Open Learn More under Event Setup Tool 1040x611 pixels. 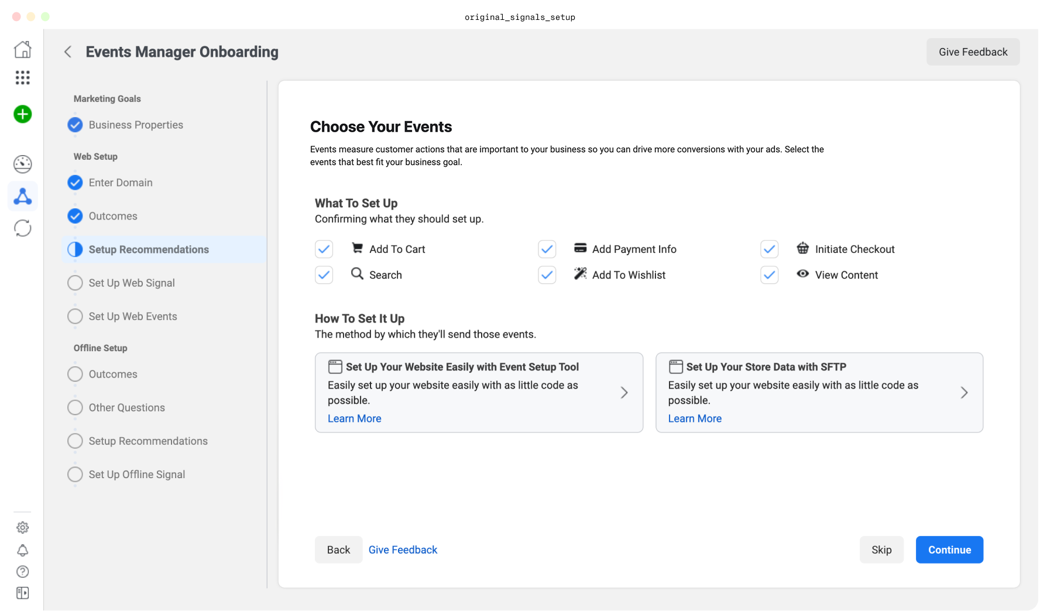pos(354,418)
